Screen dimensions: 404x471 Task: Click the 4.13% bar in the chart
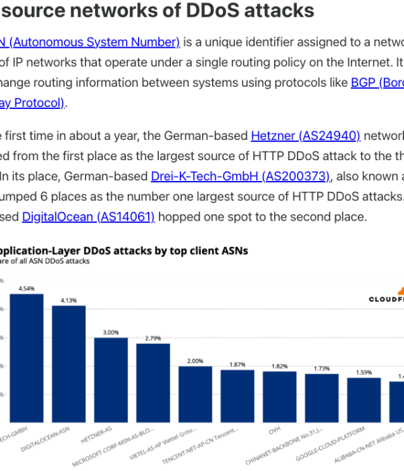coord(69,363)
